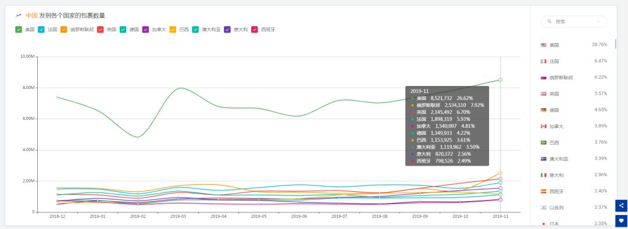This screenshot has height=229, width=628.
Task: Click the 美国 flag icon in list
Action: point(544,45)
